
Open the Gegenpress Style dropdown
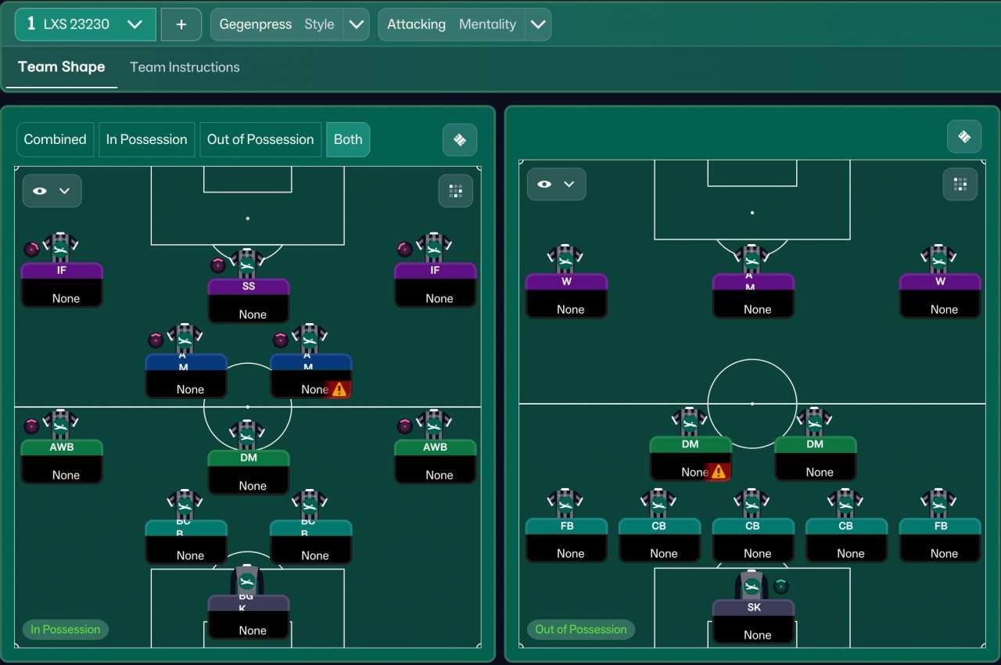tap(289, 24)
